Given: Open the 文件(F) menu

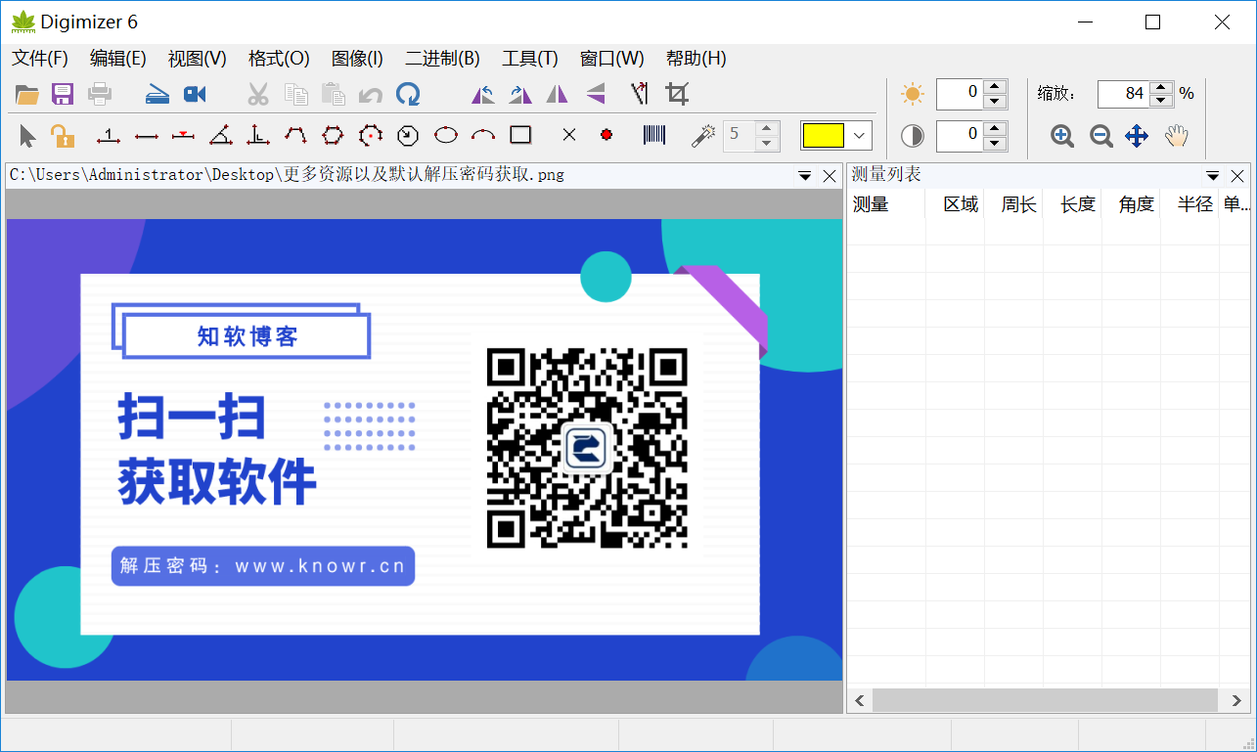Looking at the screenshot, I should coord(40,59).
